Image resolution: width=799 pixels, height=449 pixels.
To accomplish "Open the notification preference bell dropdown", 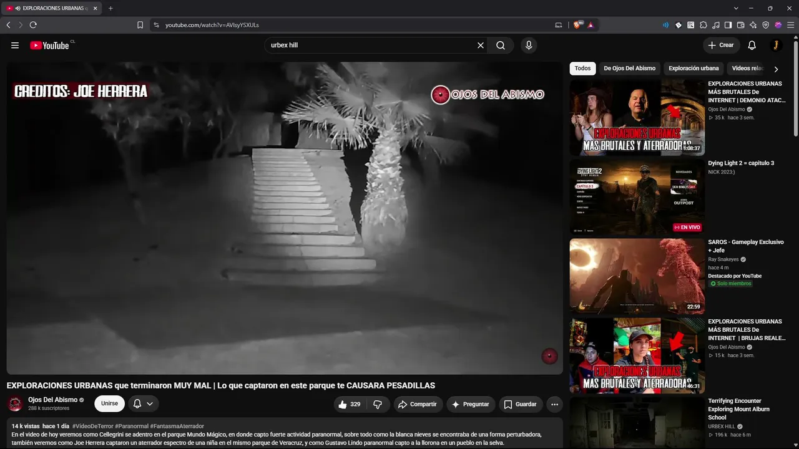I will 144,403.
